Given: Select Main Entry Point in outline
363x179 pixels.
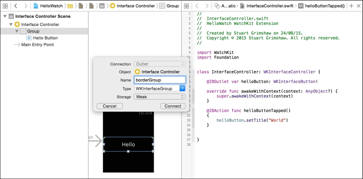Looking at the screenshot, I should 37,45.
